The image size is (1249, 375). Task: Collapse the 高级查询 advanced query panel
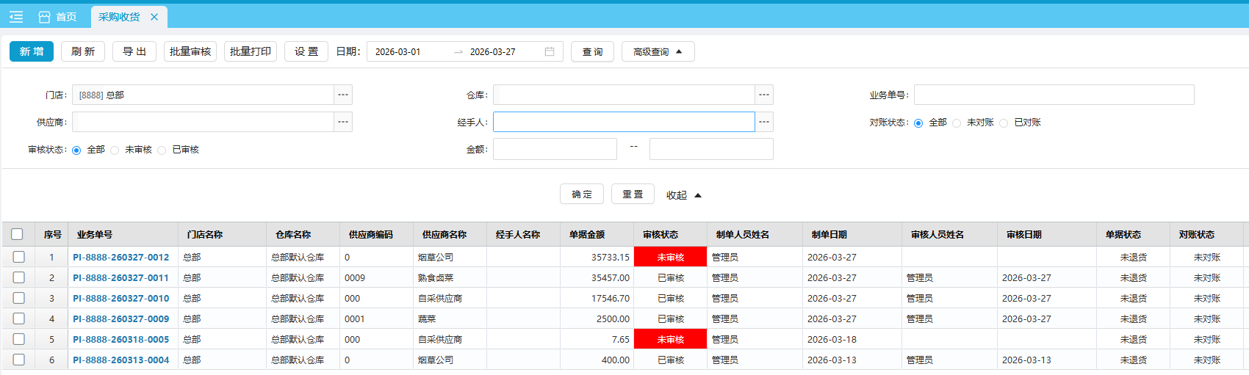(x=658, y=51)
